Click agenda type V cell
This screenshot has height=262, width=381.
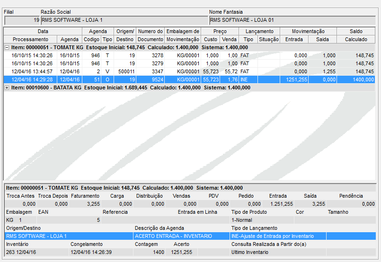coord(107,71)
